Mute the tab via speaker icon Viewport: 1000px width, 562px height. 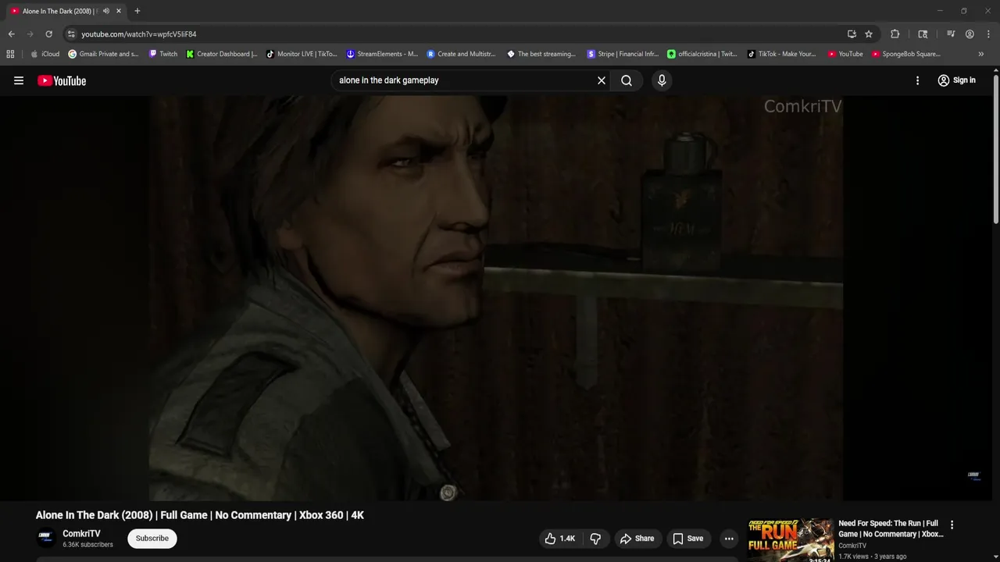pyautogui.click(x=105, y=11)
